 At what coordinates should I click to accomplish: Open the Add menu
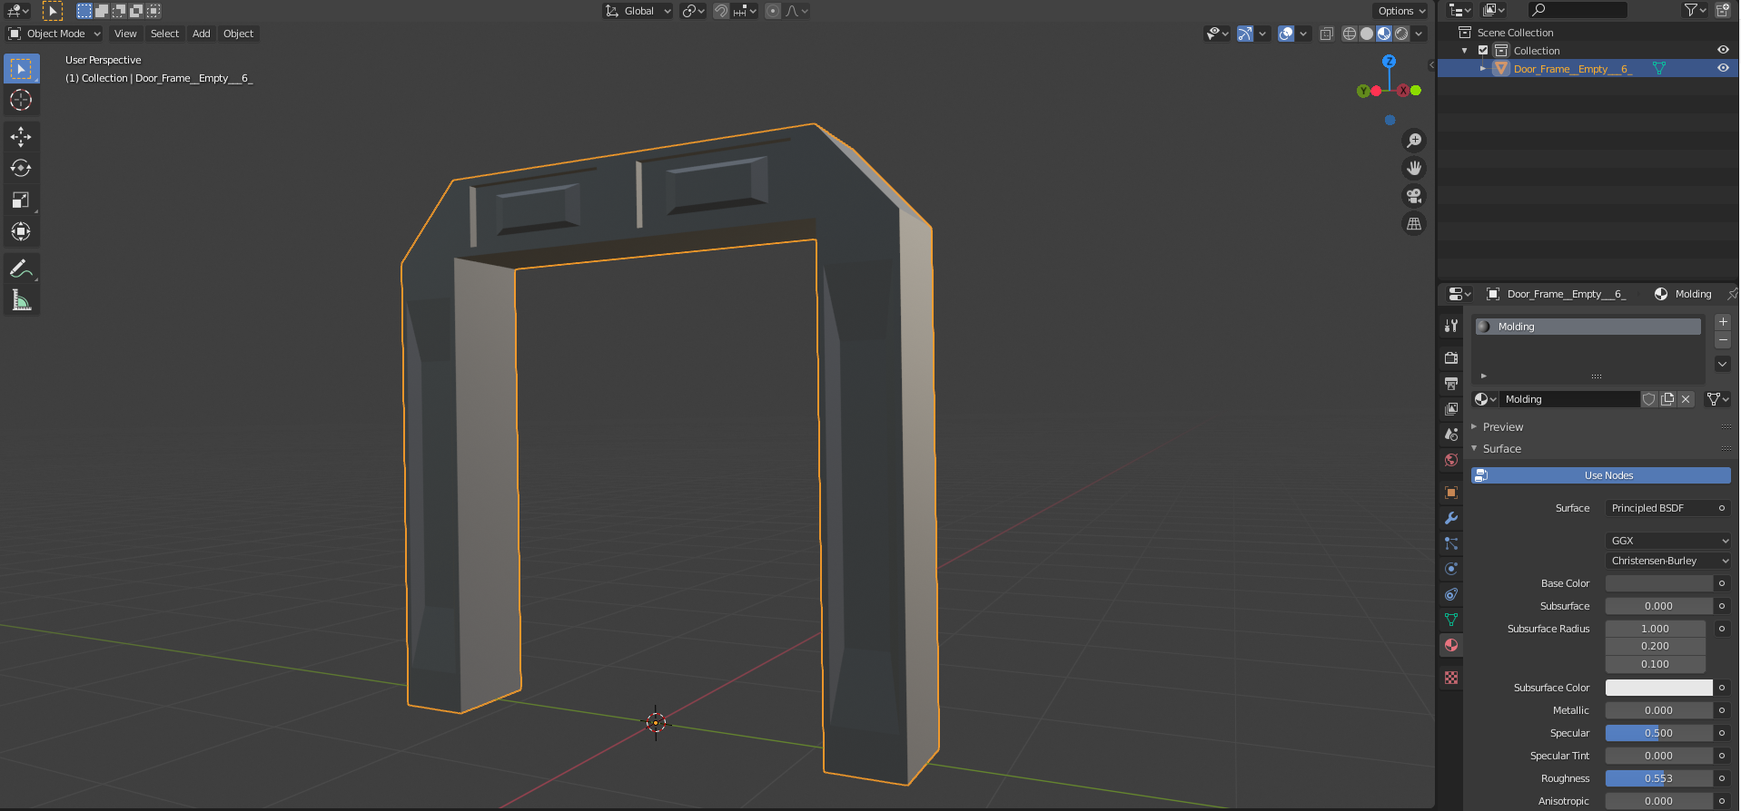(x=201, y=34)
